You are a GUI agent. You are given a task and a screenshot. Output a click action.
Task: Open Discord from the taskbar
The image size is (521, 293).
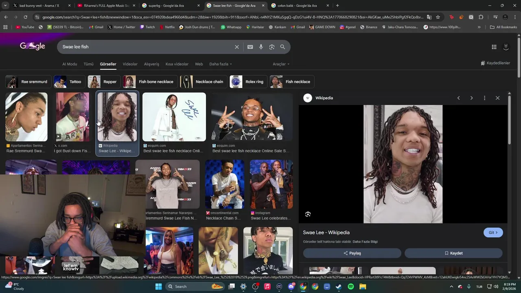291,286
